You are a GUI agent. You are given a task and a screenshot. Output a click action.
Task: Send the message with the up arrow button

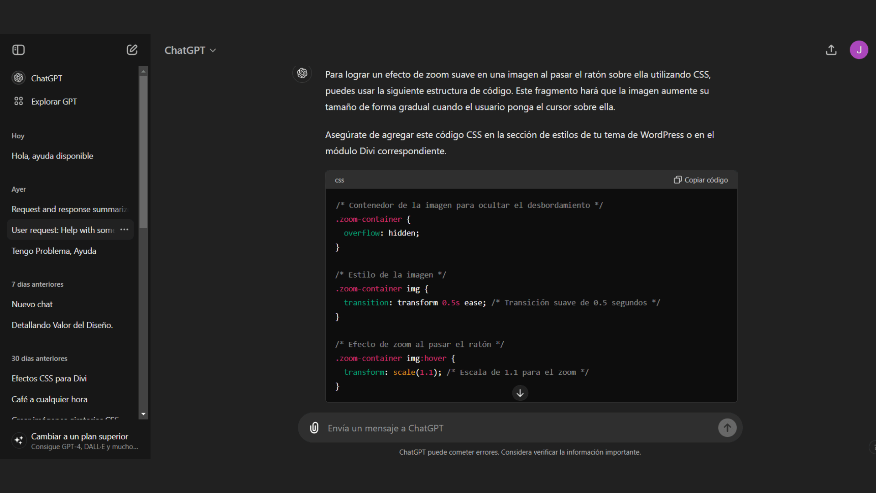727,428
